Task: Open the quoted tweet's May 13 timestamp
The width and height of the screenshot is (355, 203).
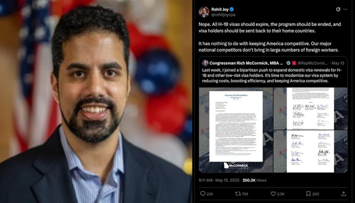Action: [338, 63]
